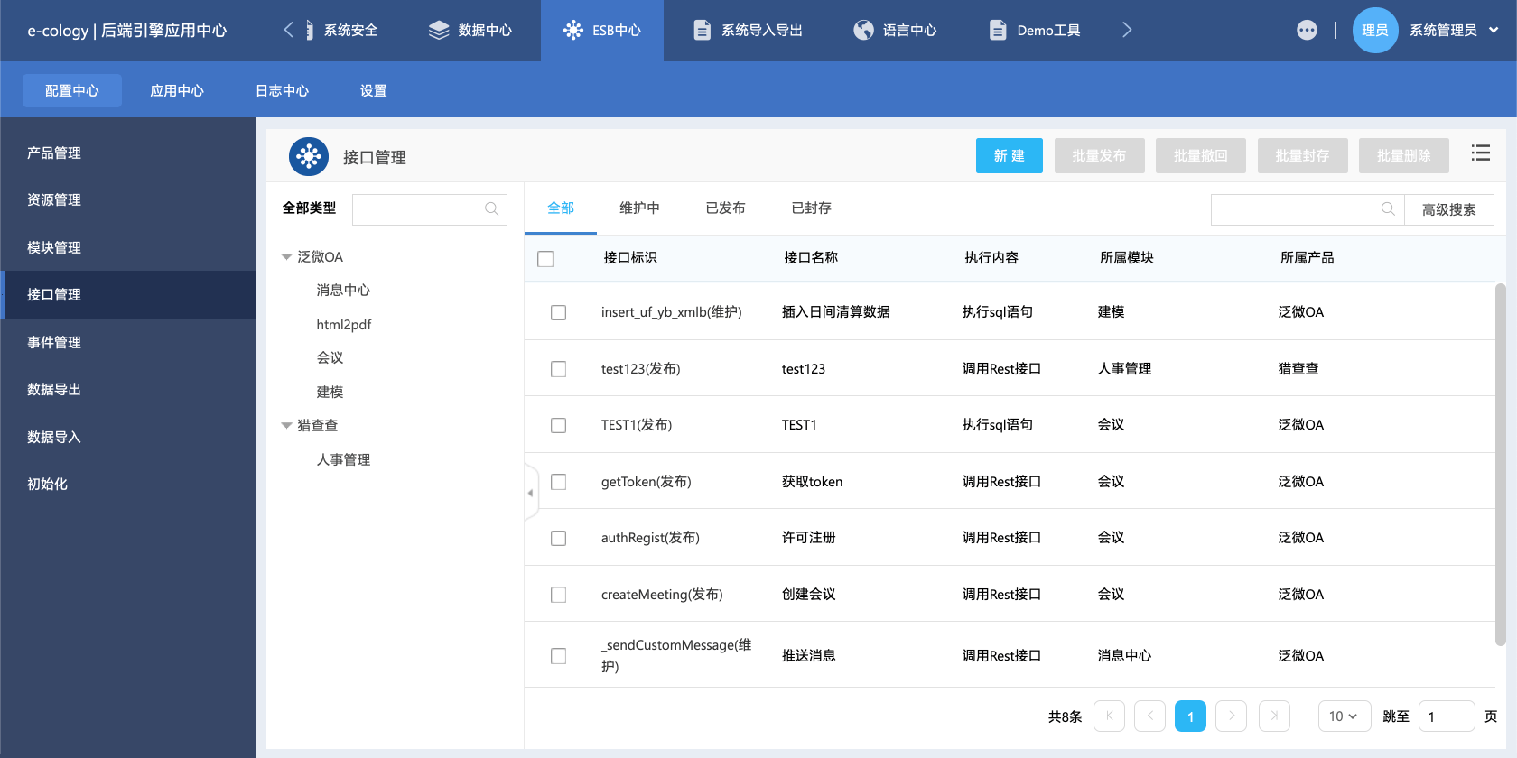Viewport: 1517px width, 758px height.
Task: Select 事件管理 in sidebar
Action: (x=127, y=342)
